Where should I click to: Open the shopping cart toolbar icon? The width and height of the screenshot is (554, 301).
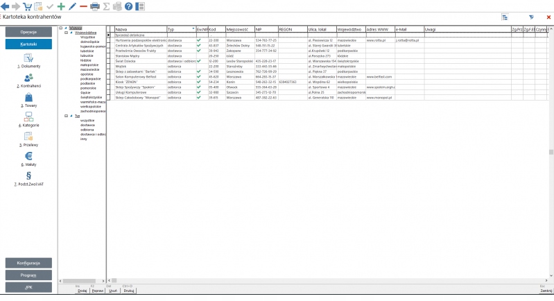27,6
